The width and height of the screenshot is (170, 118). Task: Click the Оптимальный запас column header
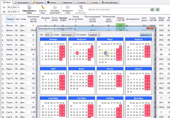(109, 19)
